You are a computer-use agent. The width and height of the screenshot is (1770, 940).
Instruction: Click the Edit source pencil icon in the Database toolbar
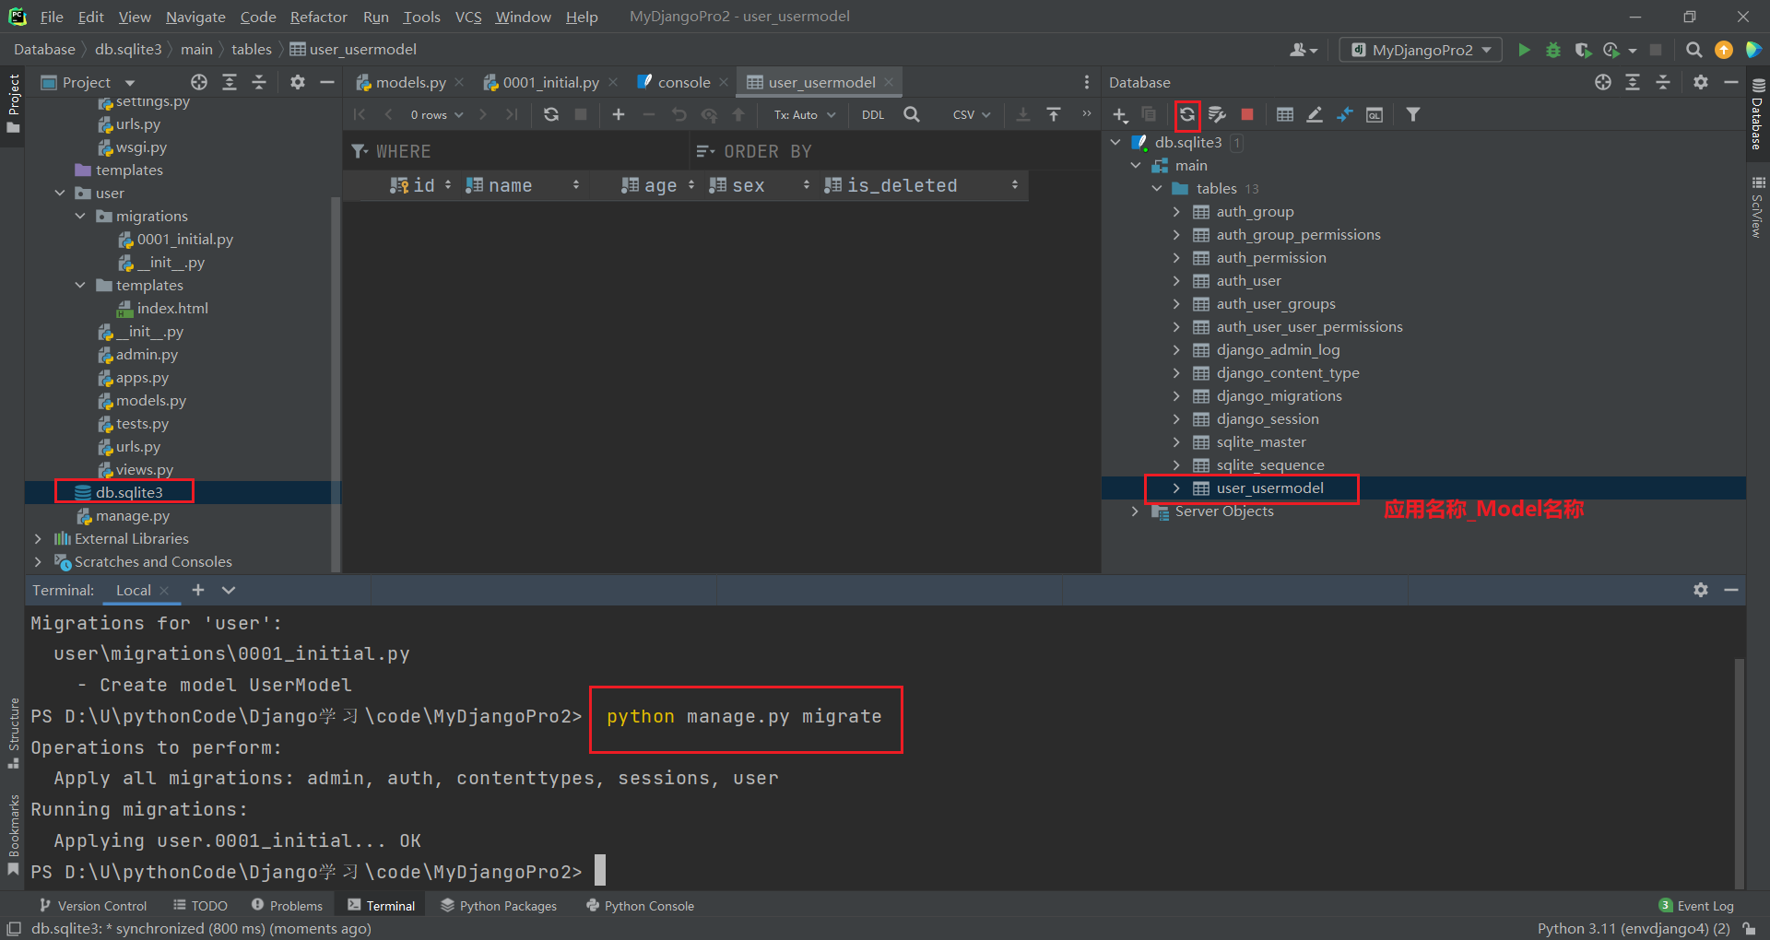(1315, 114)
